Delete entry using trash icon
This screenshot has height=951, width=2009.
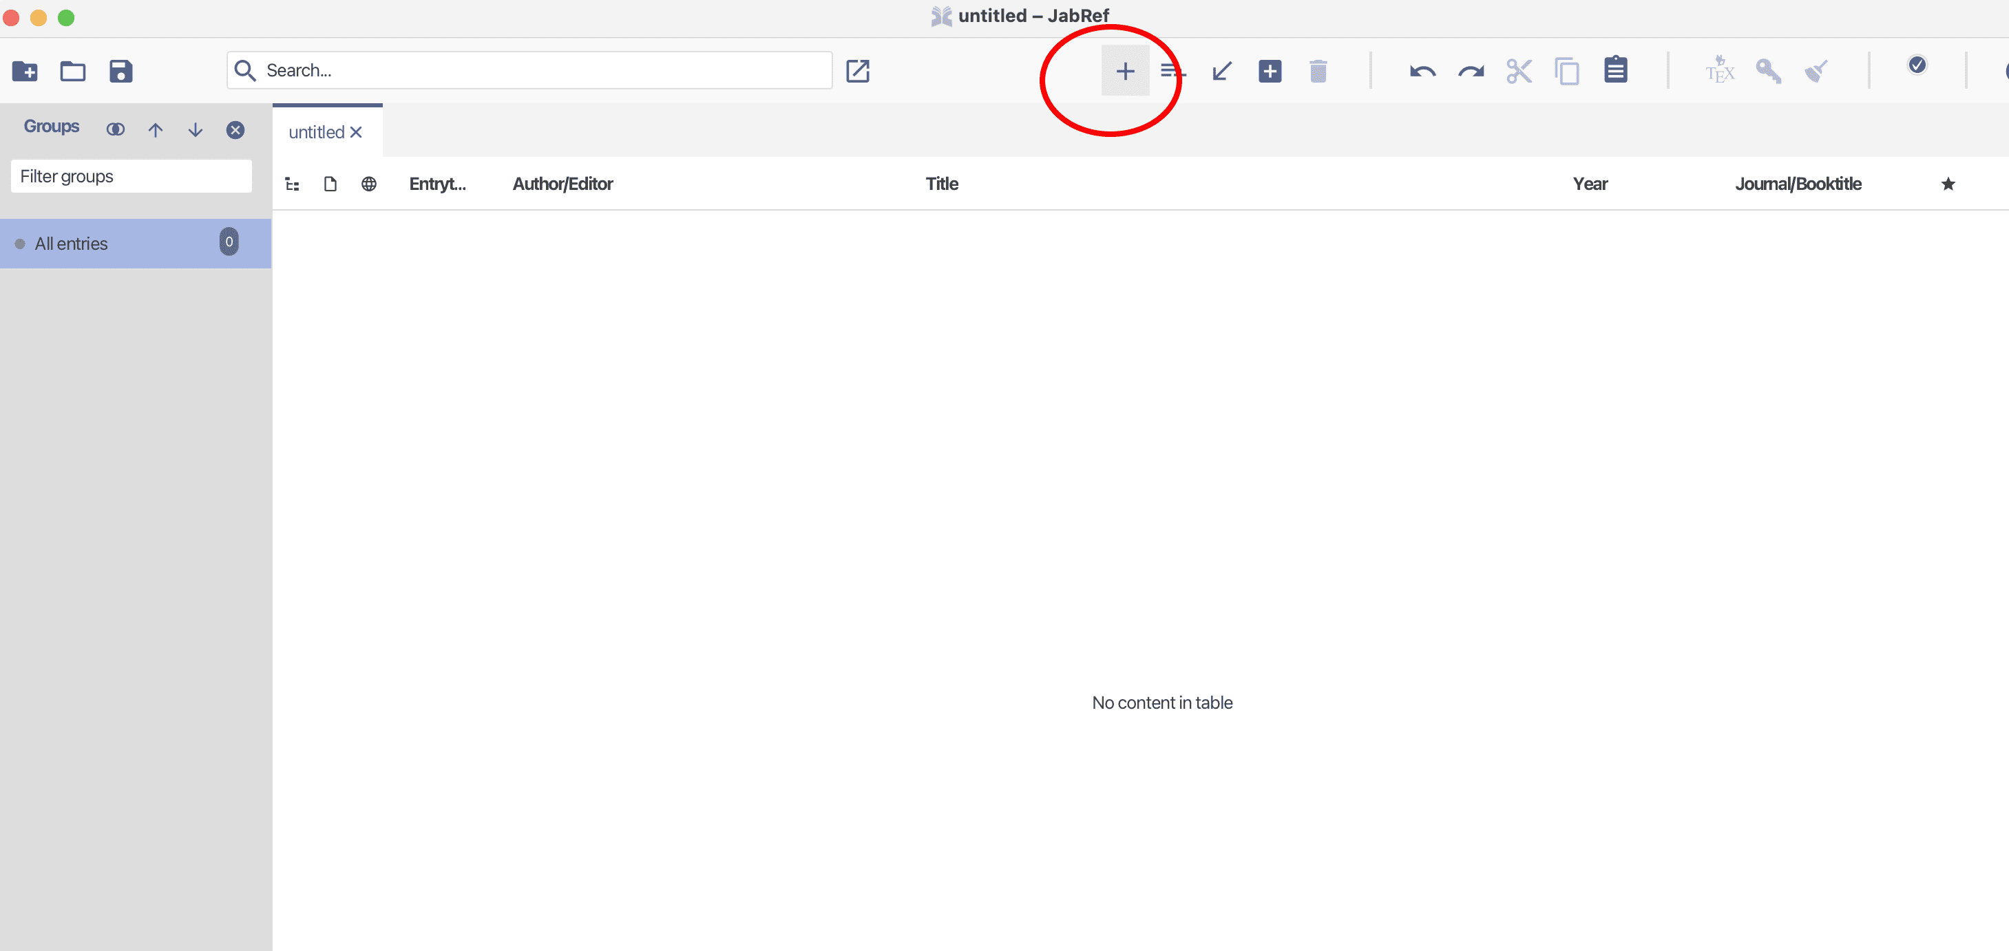[x=1318, y=71]
